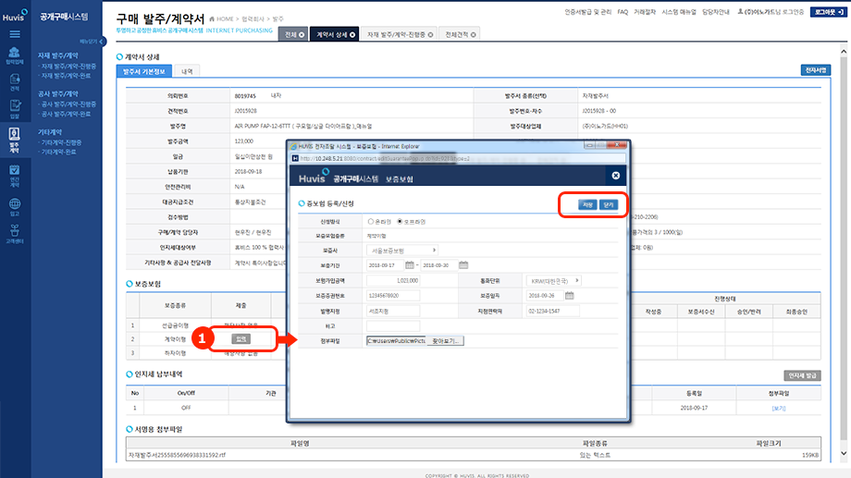Open the 통화단위 KRW dropdown
The image size is (851, 478).
click(x=553, y=281)
